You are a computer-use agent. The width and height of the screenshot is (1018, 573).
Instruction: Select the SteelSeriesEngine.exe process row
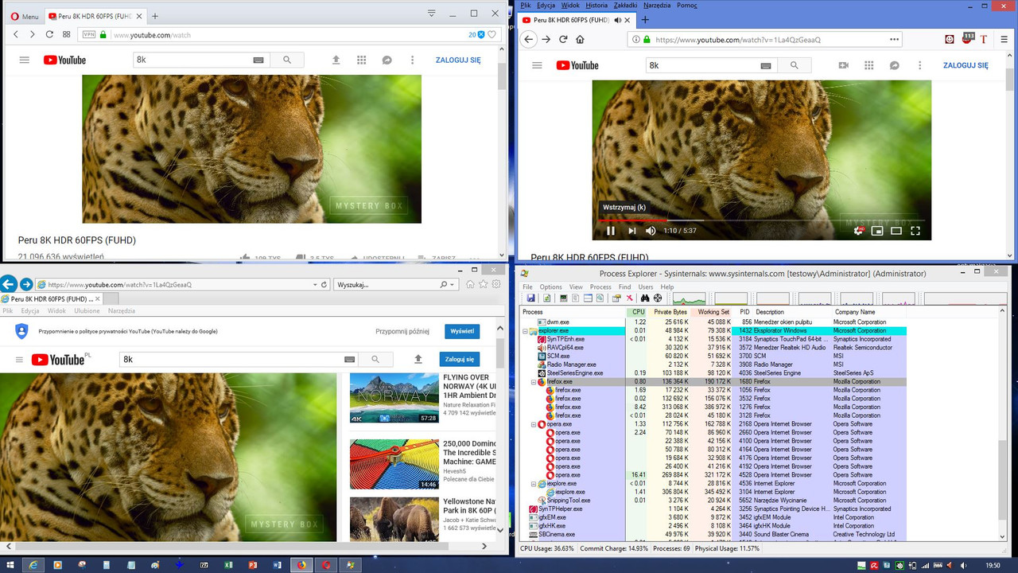click(x=713, y=373)
